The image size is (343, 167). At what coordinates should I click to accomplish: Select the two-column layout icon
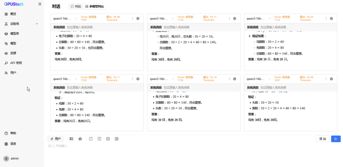[x=91, y=139]
